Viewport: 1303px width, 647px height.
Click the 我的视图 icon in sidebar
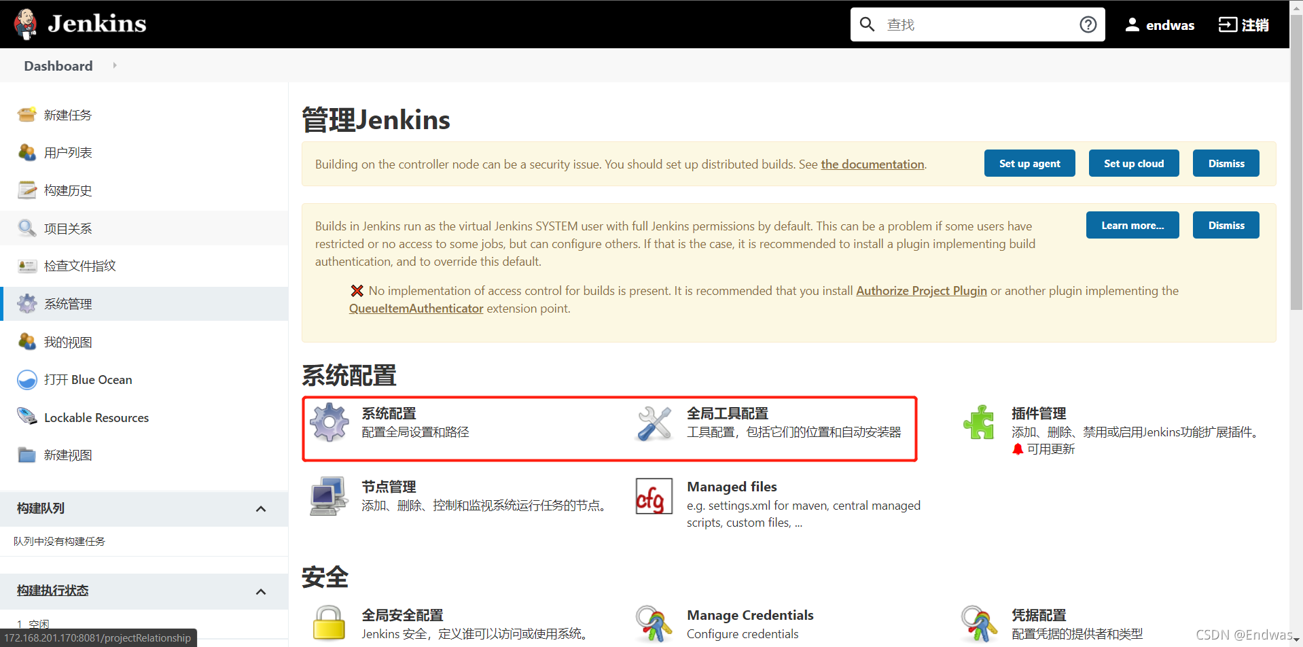27,342
